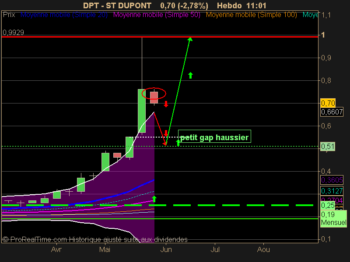
Task: Click the 0,4 price axis label
Action: pyautogui.click(x=326, y=171)
